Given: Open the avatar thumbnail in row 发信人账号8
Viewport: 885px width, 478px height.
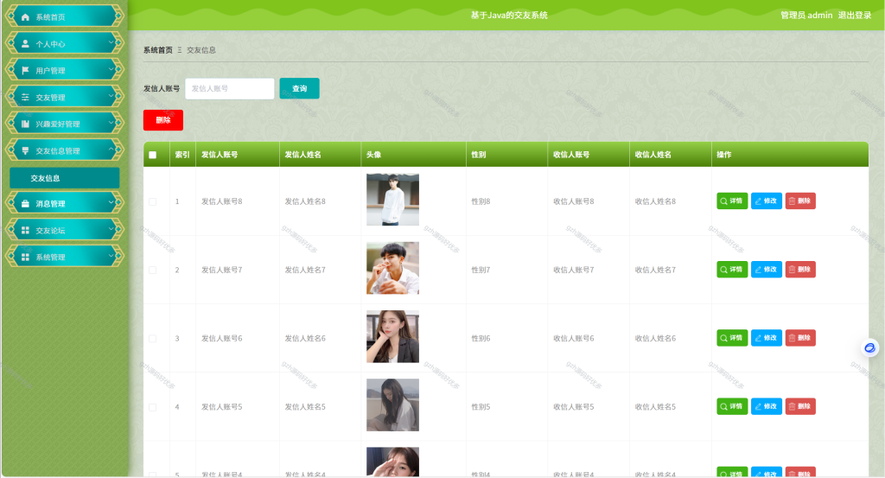Looking at the screenshot, I should pos(393,200).
